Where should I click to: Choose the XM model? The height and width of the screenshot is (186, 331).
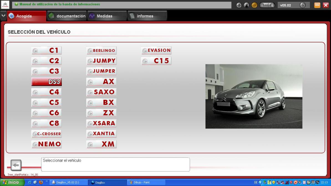101,144
